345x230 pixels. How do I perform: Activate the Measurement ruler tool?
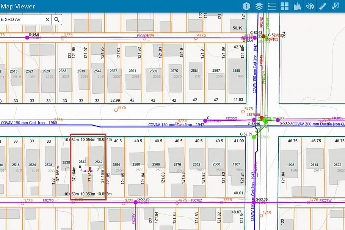323,6
